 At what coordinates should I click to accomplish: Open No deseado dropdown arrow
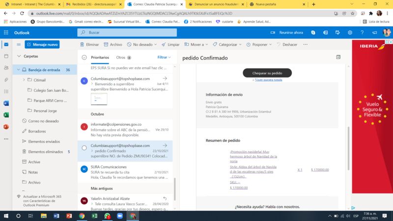pyautogui.click(x=155, y=45)
